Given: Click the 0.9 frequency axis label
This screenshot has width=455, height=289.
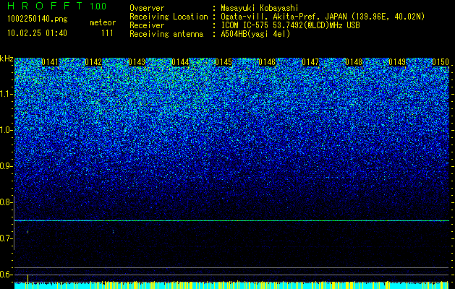Looking at the screenshot, I should coord(6,166).
